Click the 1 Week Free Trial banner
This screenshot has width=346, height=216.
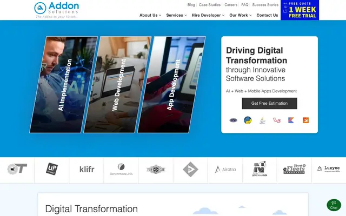(x=300, y=10)
